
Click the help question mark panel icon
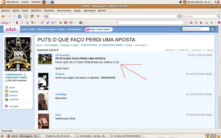click(52, 2)
